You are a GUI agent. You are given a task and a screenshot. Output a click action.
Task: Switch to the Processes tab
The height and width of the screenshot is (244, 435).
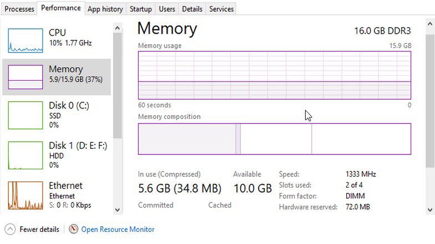tap(19, 9)
